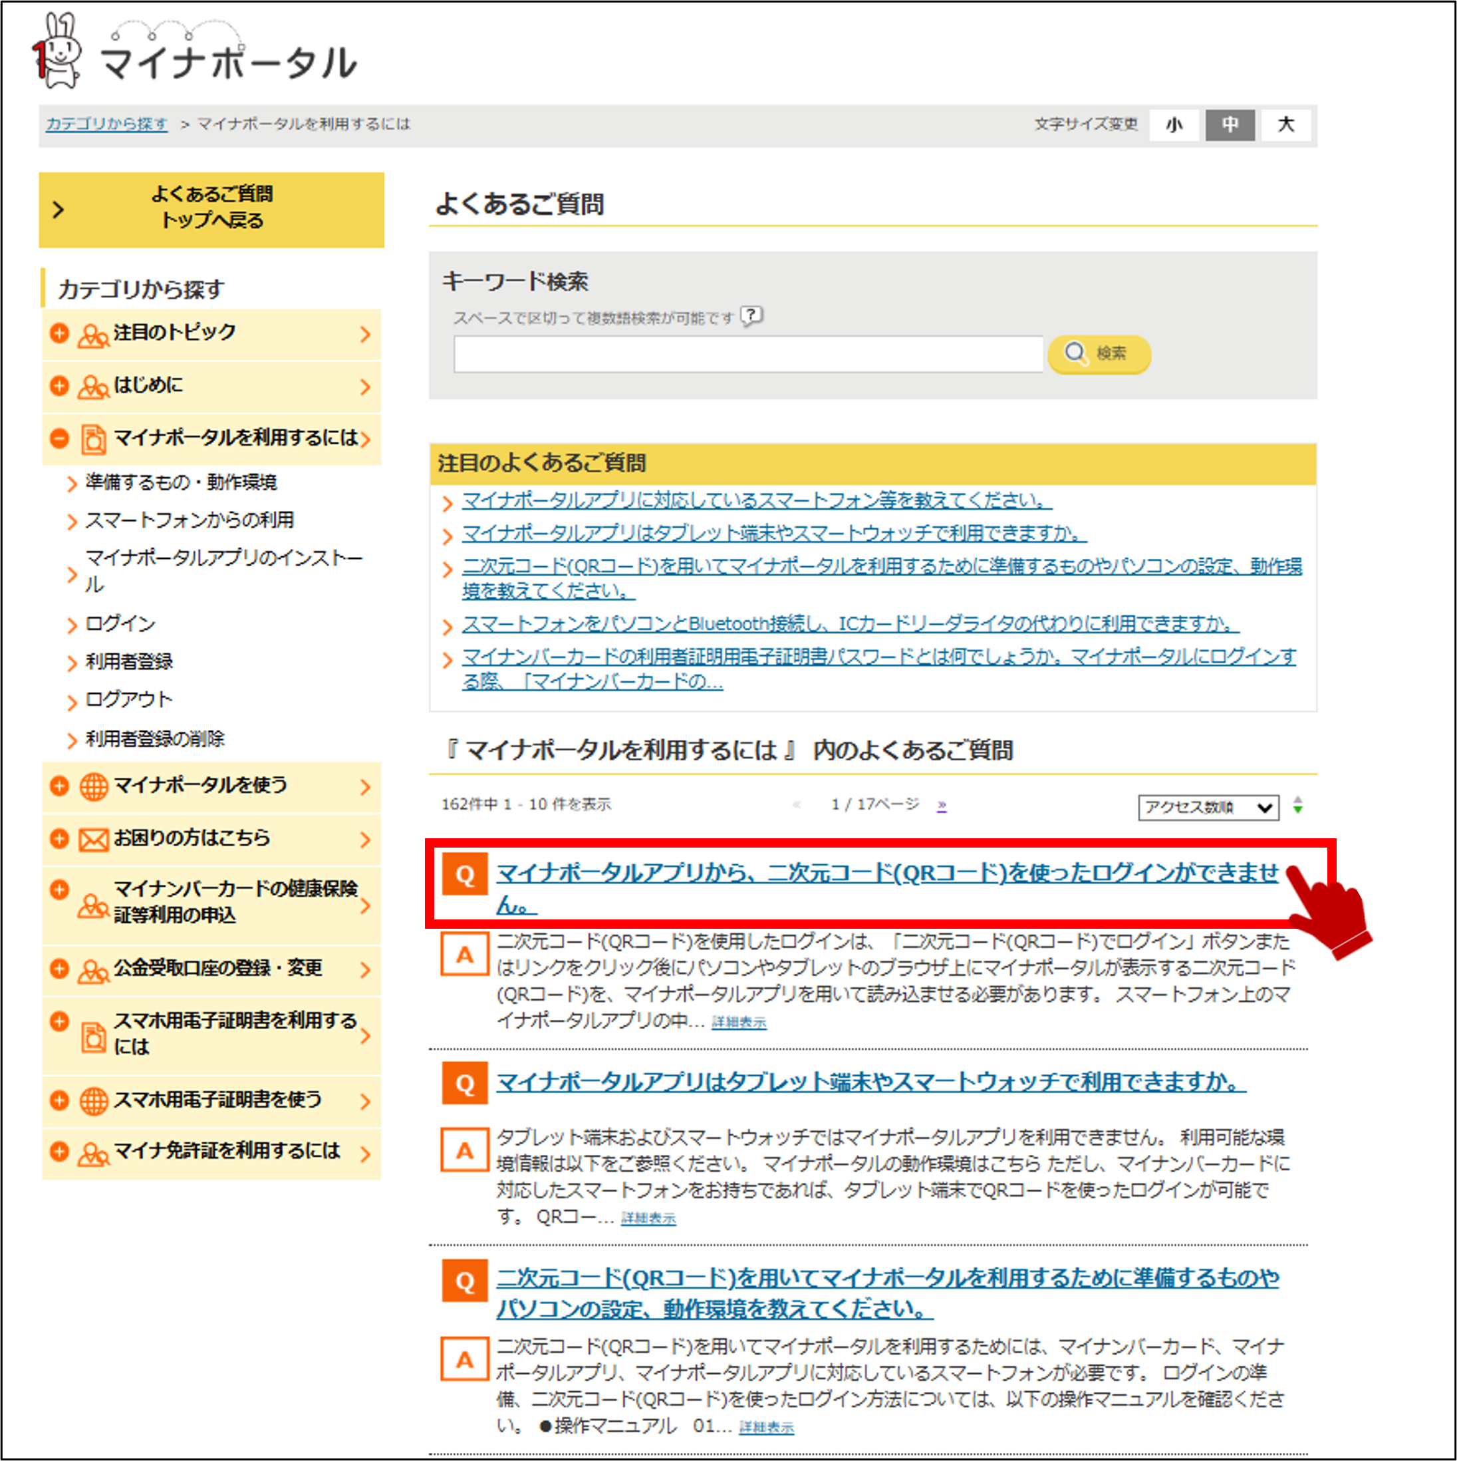Expand スマホ用電子証明書を使う with its plus icon
Image resolution: width=1457 pixels, height=1461 pixels.
[x=59, y=1100]
